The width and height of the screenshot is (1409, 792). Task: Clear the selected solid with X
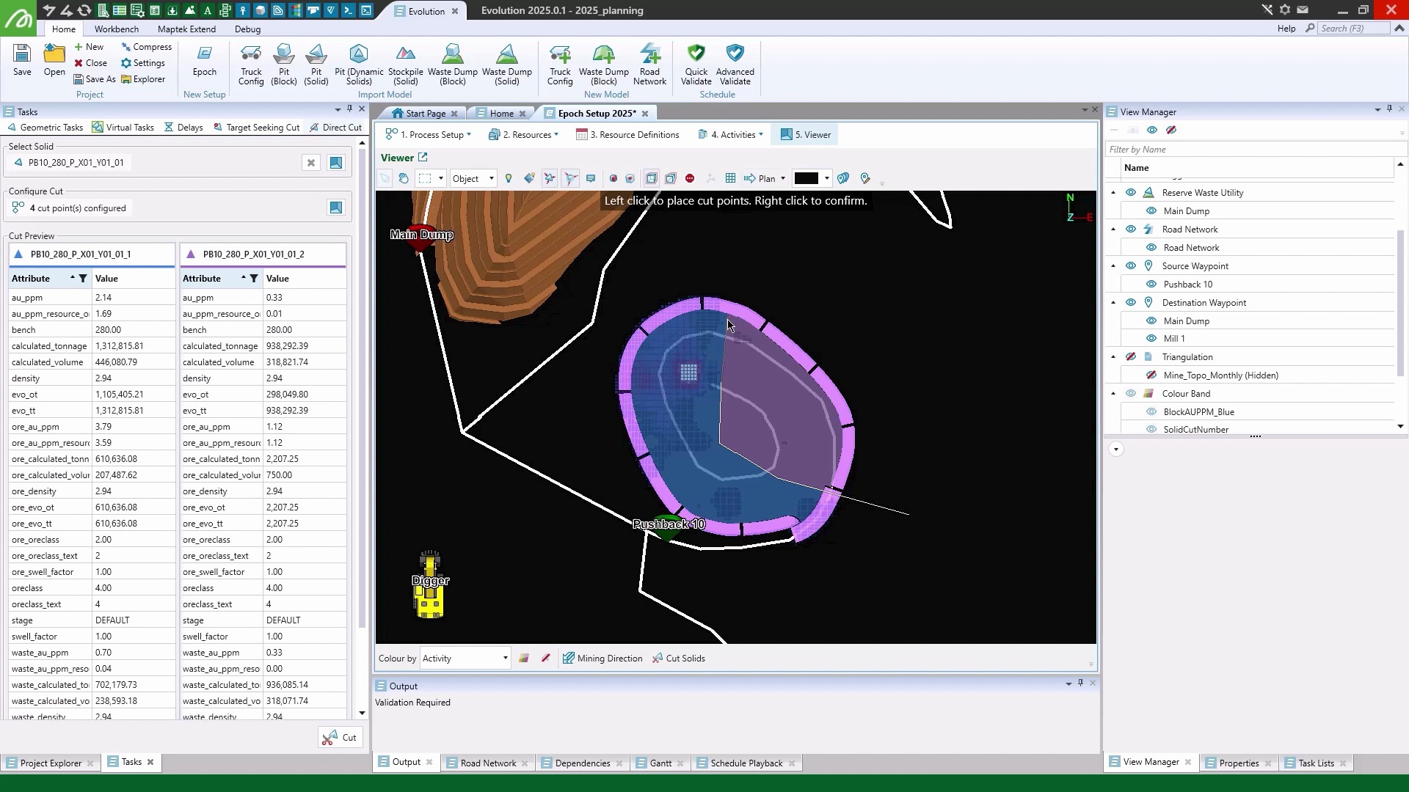click(x=311, y=163)
